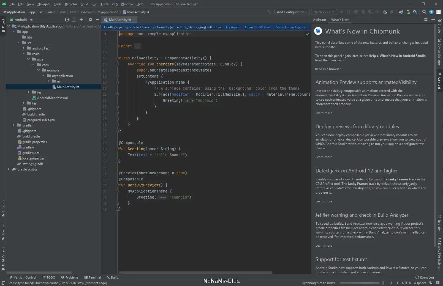Screen dimensions: 443x286
Task: Open the Device Manager toolbar icon
Action: click(408, 12)
